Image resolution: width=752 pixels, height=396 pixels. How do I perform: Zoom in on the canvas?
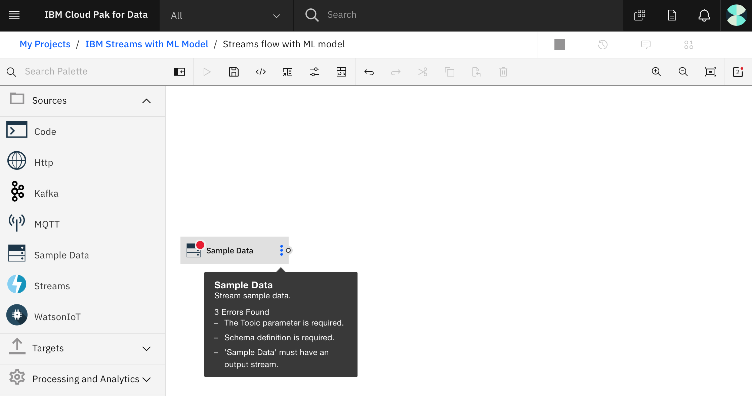click(656, 72)
